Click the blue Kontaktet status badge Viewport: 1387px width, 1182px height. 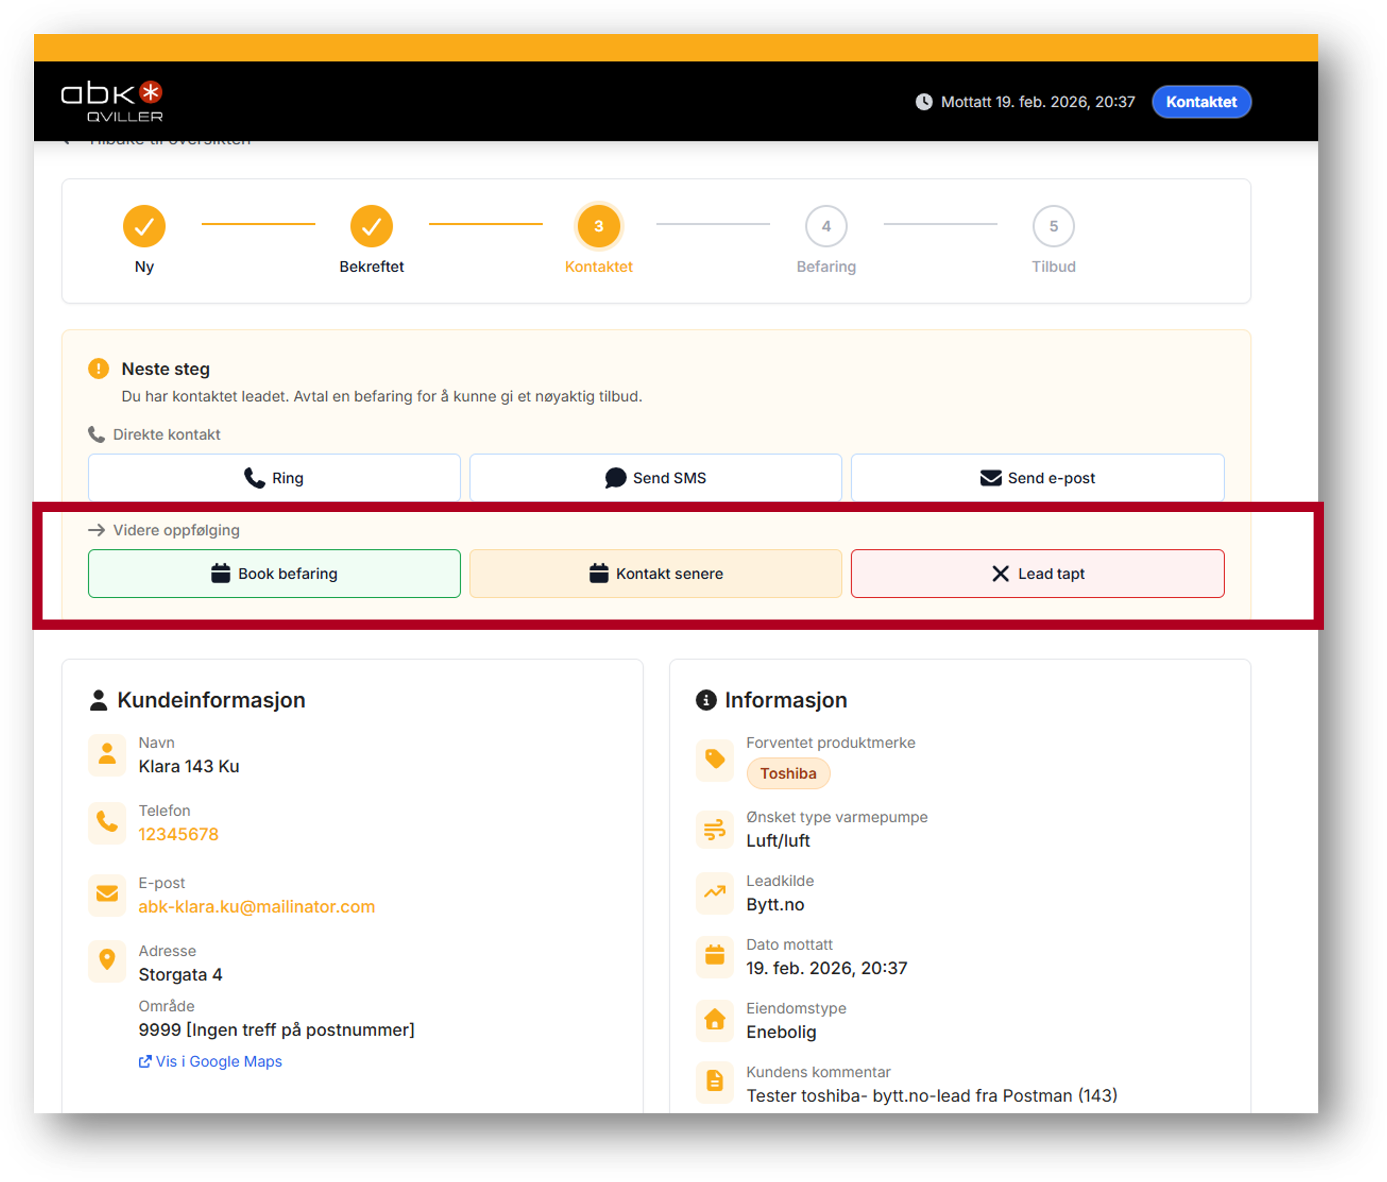[x=1201, y=102]
